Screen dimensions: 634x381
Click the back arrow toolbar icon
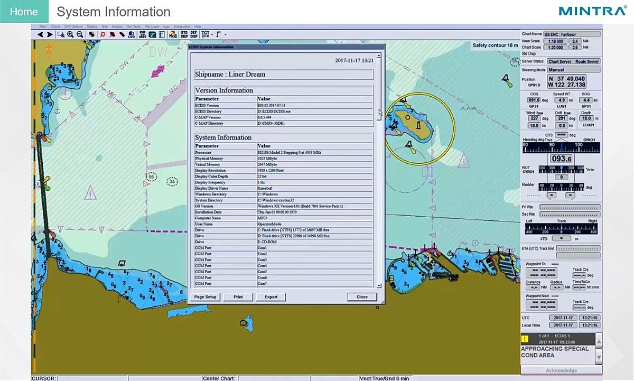tap(40, 35)
